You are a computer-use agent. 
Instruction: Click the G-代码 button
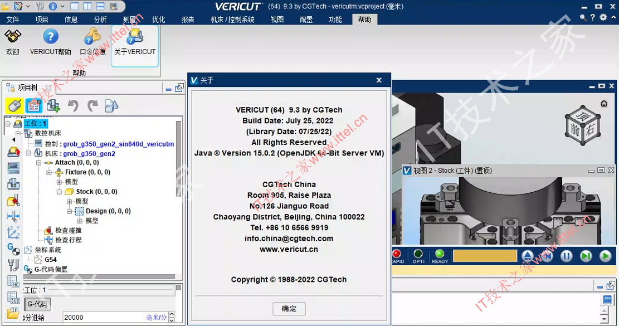tap(37, 304)
